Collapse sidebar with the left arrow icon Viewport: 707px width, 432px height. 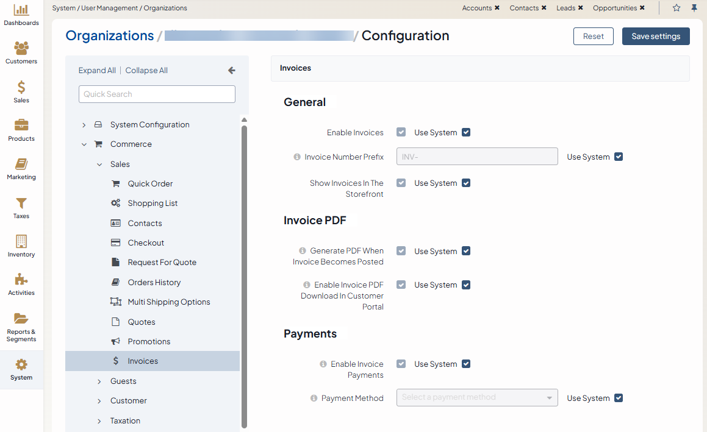(x=232, y=71)
